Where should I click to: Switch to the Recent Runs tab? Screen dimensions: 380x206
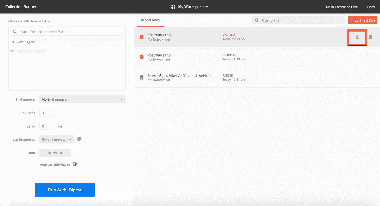(x=150, y=20)
